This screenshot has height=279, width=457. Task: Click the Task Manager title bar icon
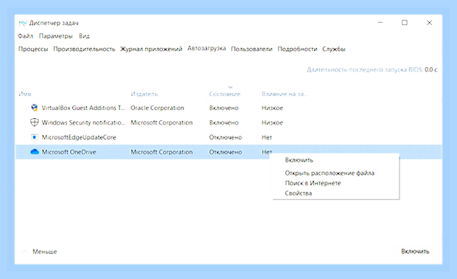tap(22, 23)
